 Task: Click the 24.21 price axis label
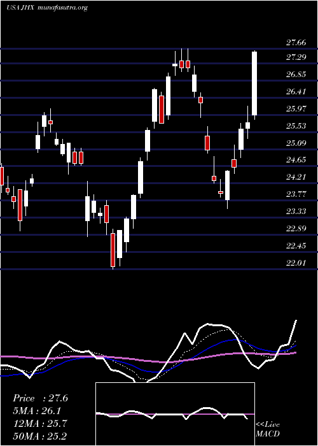click(296, 177)
